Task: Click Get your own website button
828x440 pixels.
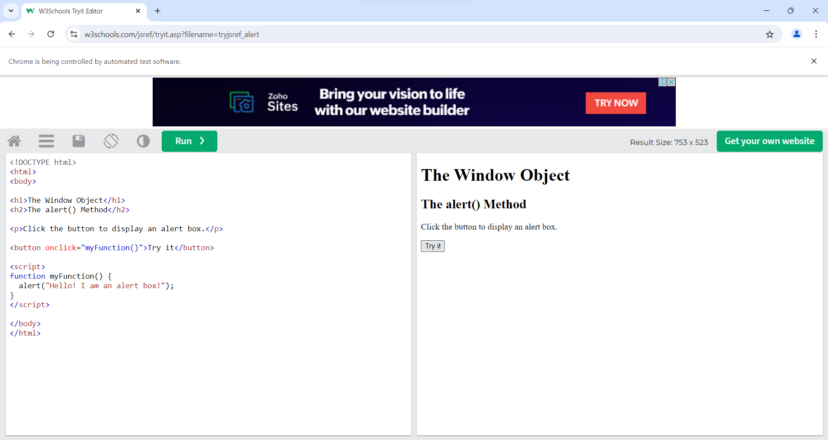Action: tap(769, 141)
